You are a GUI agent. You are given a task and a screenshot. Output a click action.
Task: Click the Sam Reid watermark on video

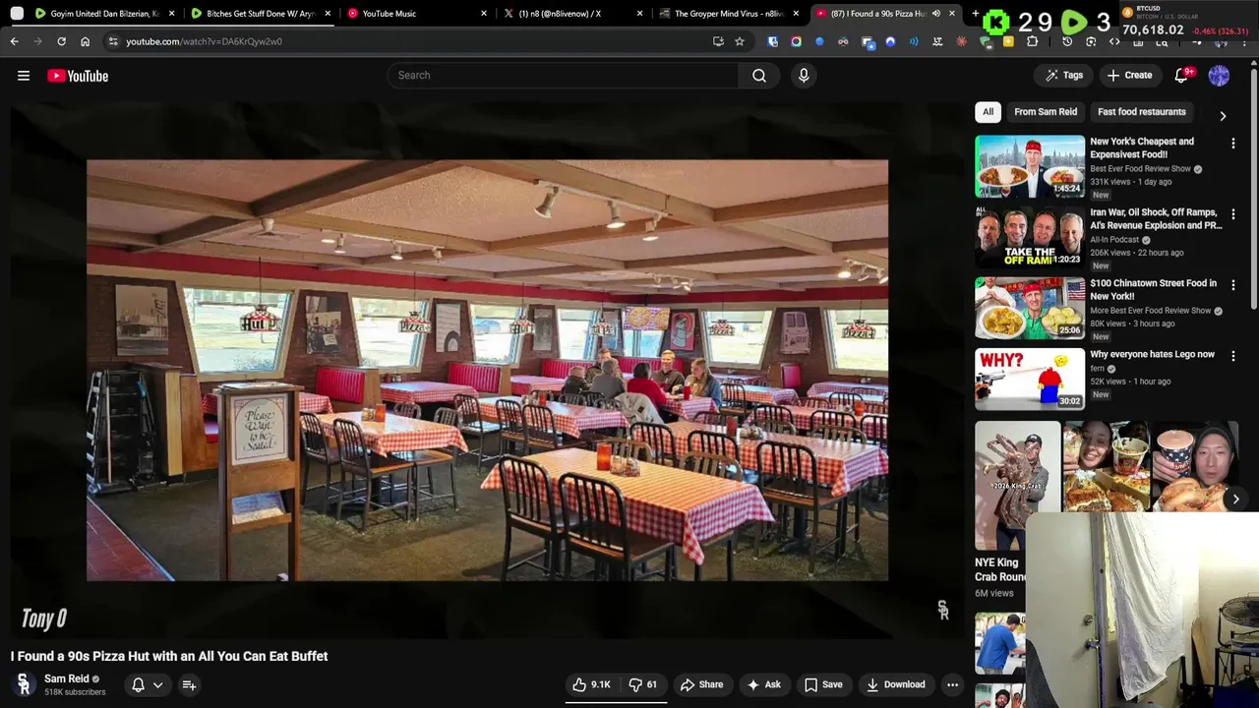942,611
